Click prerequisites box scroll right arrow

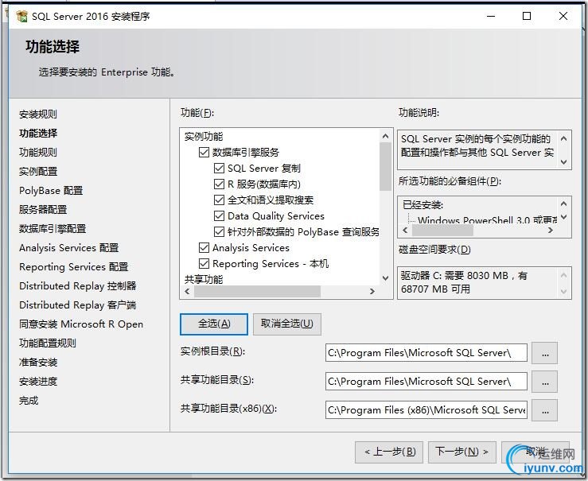[x=551, y=231]
